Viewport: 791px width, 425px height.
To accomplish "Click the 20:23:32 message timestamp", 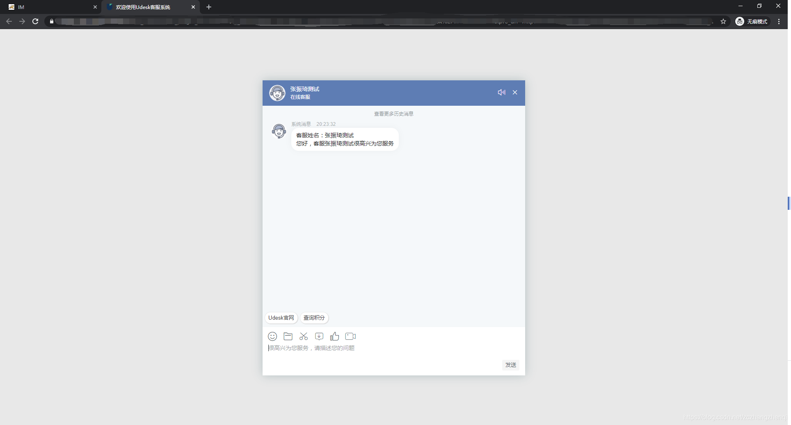I will (326, 124).
